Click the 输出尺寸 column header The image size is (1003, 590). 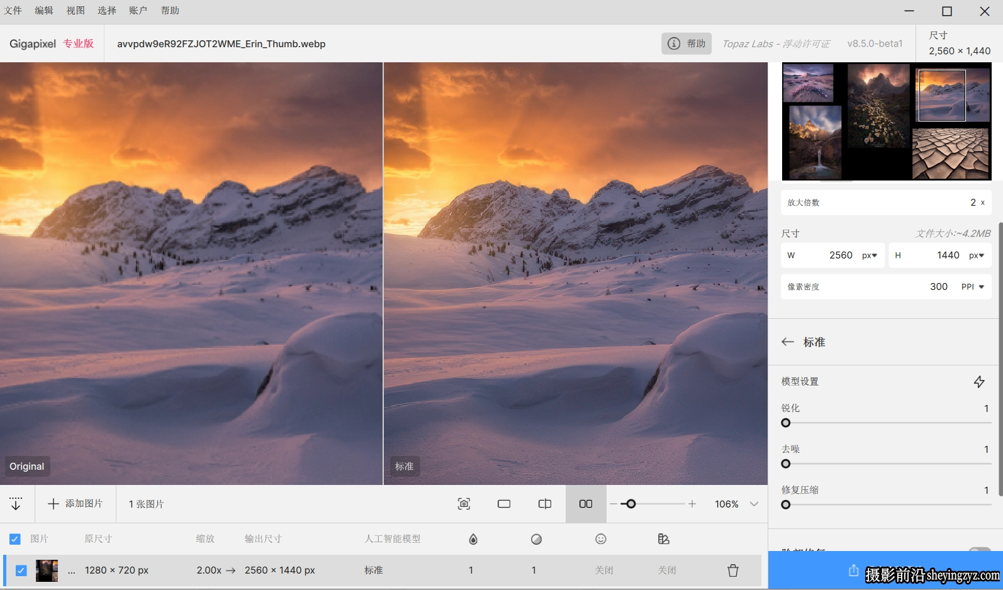coord(263,539)
